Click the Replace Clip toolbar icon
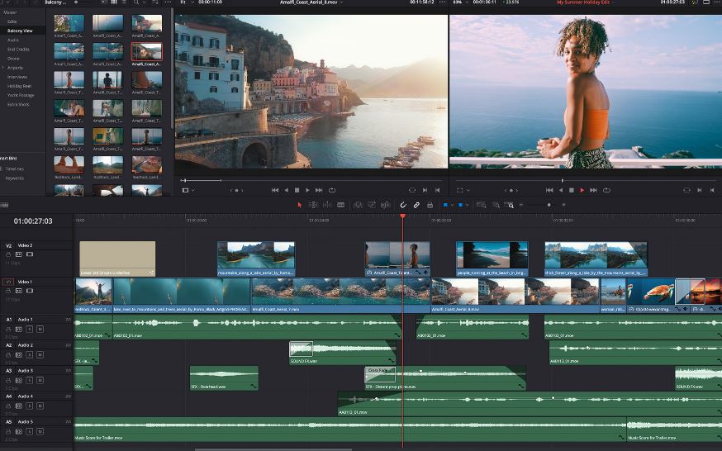Viewport: 722px width, 451px height. 385,205
